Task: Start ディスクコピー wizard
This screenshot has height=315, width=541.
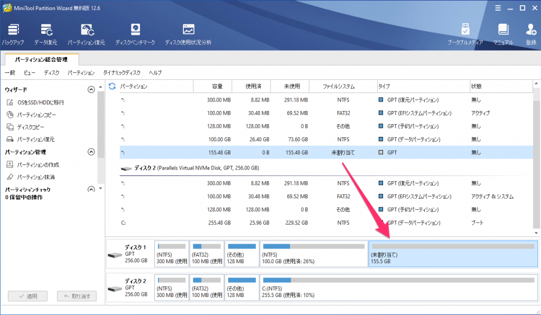Action: 25,127
